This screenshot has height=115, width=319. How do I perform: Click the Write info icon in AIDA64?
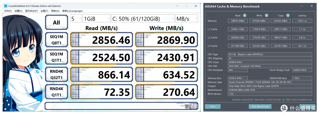[x=266, y=15]
